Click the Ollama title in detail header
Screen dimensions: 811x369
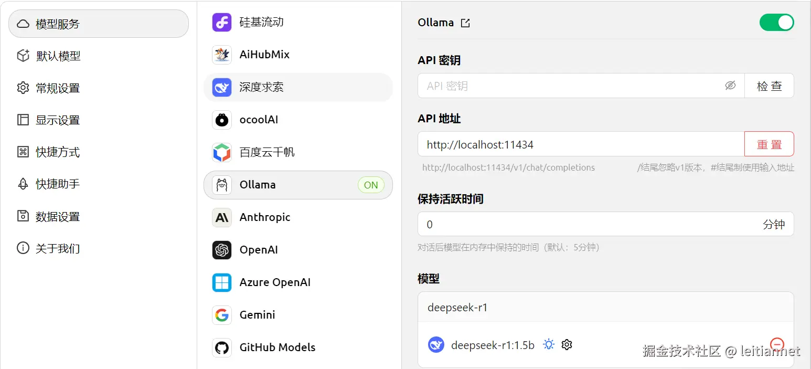point(435,23)
